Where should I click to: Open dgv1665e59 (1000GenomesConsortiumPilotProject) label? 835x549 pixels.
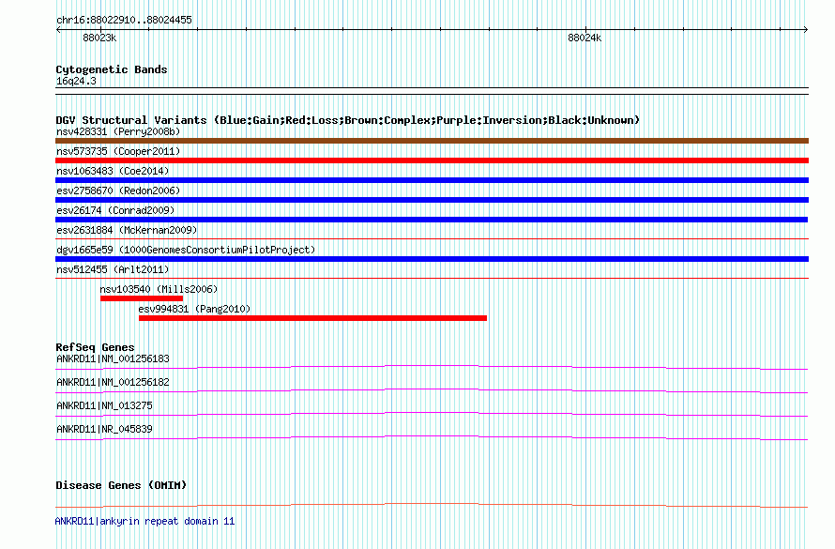pyautogui.click(x=186, y=250)
